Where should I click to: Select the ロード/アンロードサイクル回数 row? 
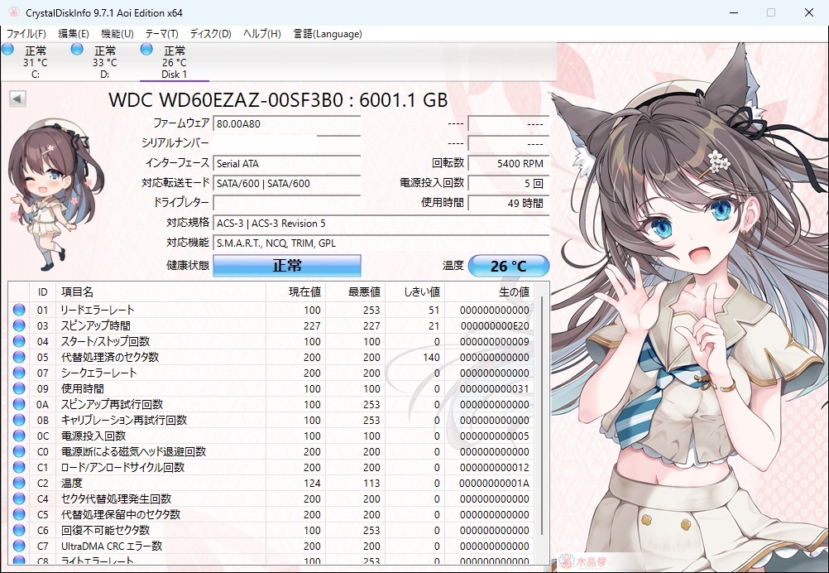[x=271, y=467]
